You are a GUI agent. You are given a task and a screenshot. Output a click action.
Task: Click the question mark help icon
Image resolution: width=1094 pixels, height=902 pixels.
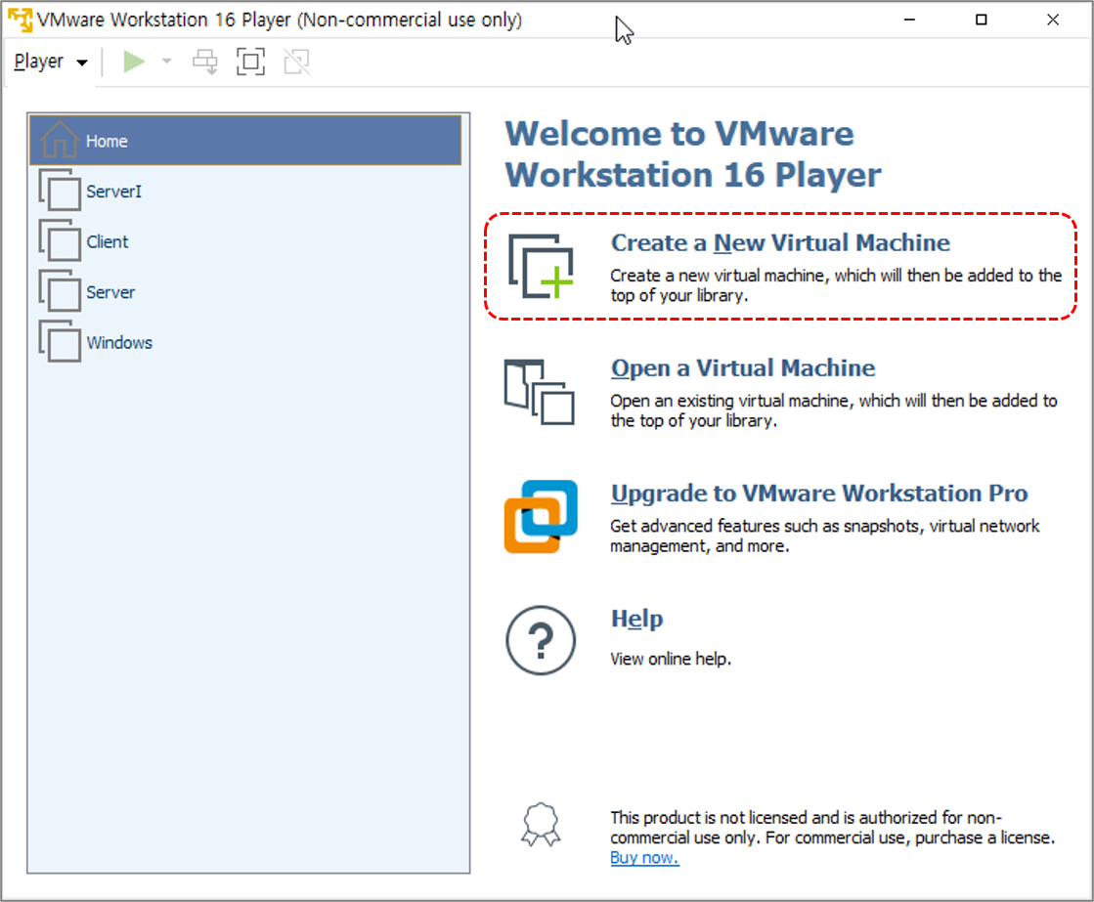pyautogui.click(x=541, y=640)
